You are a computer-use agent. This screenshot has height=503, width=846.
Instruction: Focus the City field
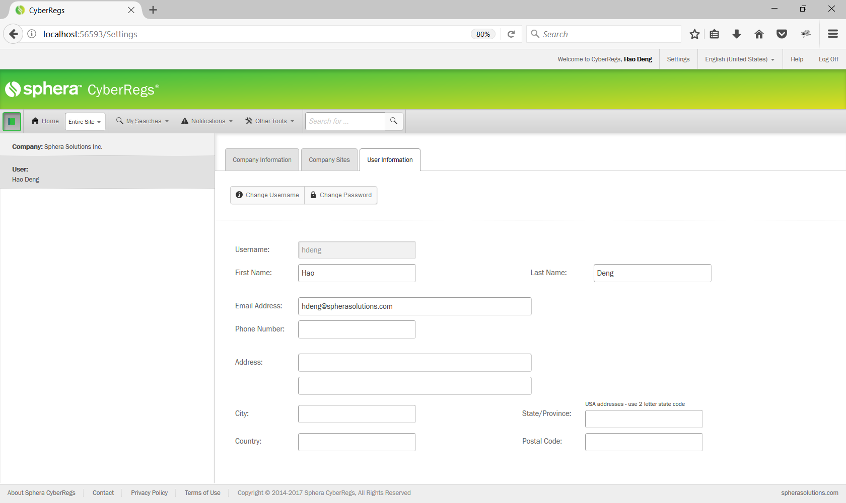pyautogui.click(x=357, y=414)
